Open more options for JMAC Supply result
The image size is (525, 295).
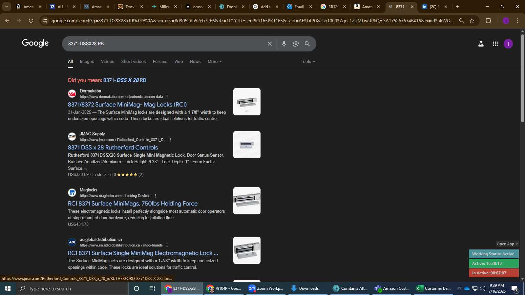point(171,140)
